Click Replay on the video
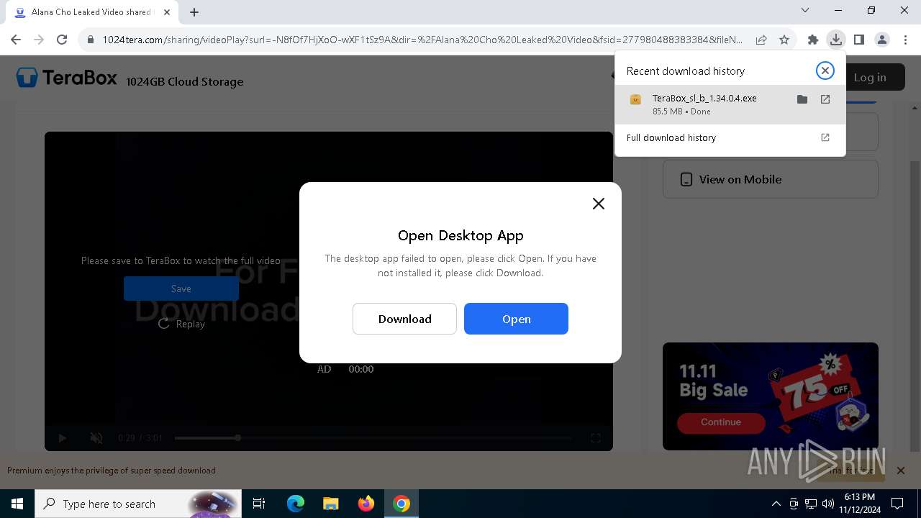This screenshot has height=518, width=921. (181, 324)
